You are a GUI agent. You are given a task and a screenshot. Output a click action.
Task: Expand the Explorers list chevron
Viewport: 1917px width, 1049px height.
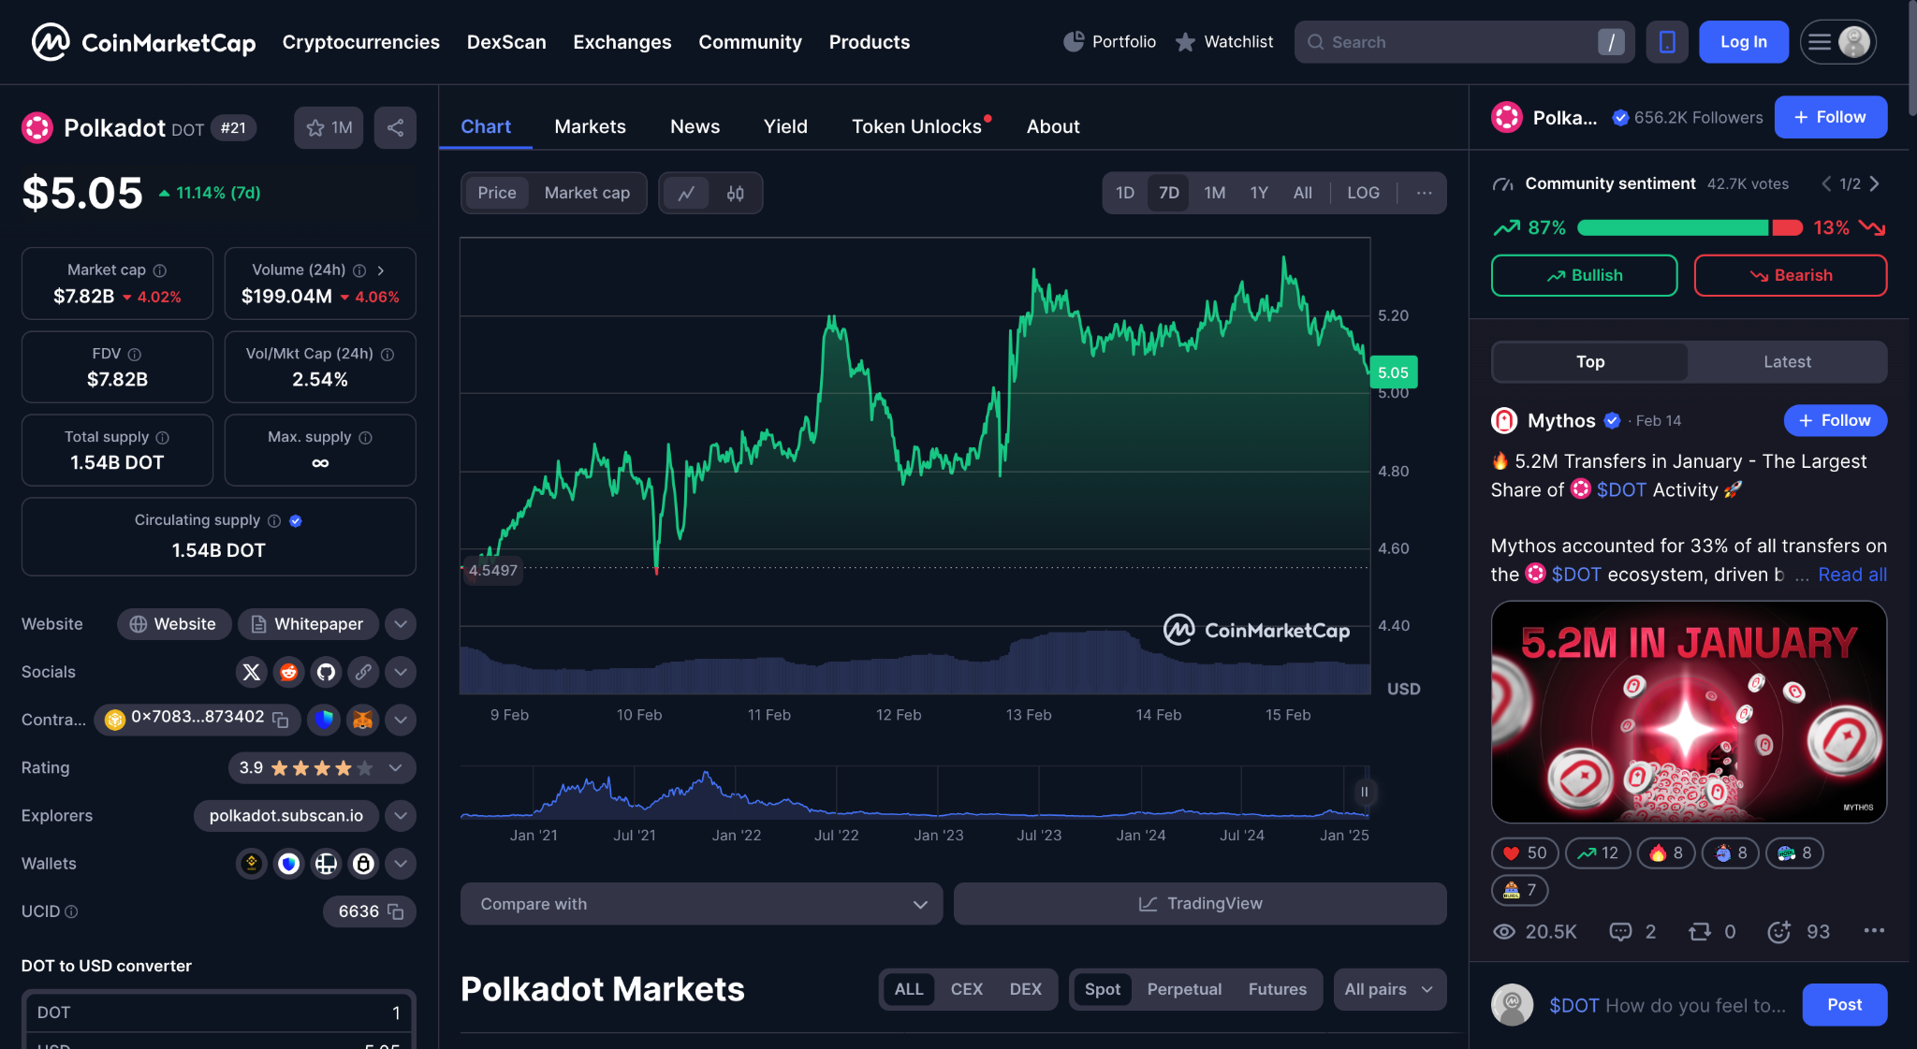pyautogui.click(x=401, y=816)
